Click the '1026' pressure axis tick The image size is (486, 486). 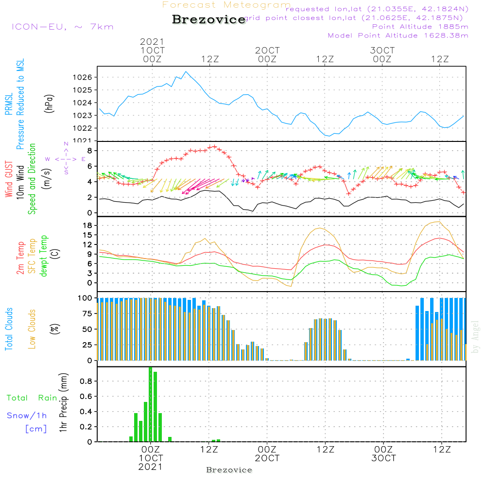(x=83, y=77)
